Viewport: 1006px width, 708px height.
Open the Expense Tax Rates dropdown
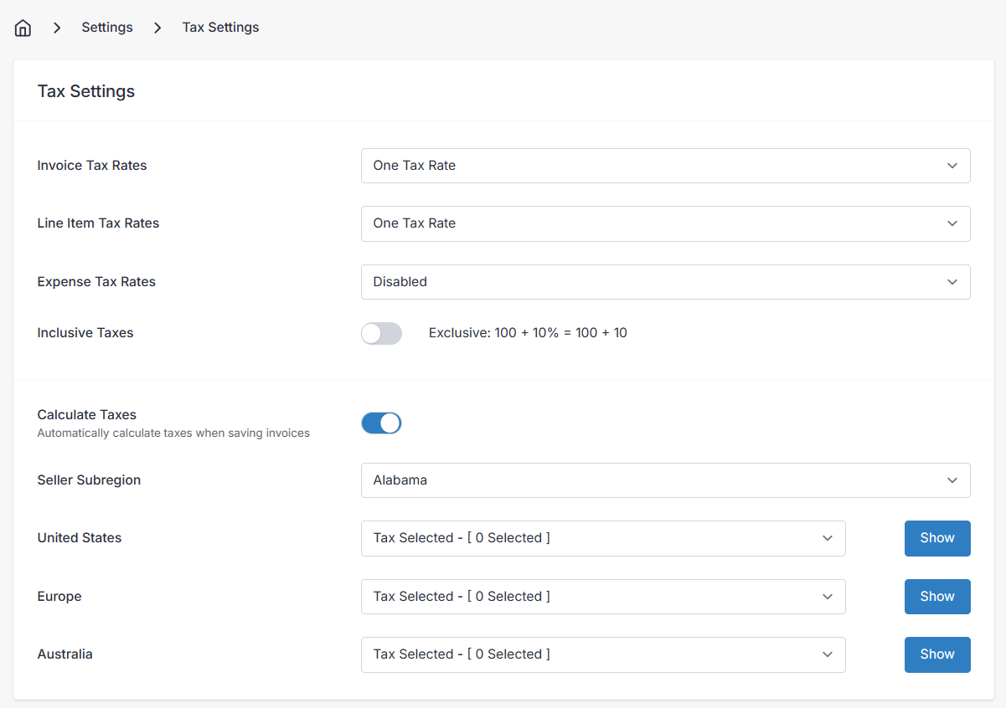[x=664, y=282]
